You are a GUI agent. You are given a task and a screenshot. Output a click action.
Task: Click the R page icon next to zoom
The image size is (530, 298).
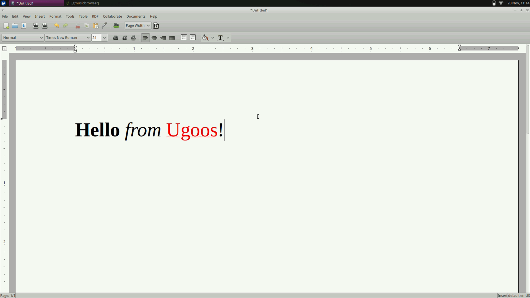point(156,26)
